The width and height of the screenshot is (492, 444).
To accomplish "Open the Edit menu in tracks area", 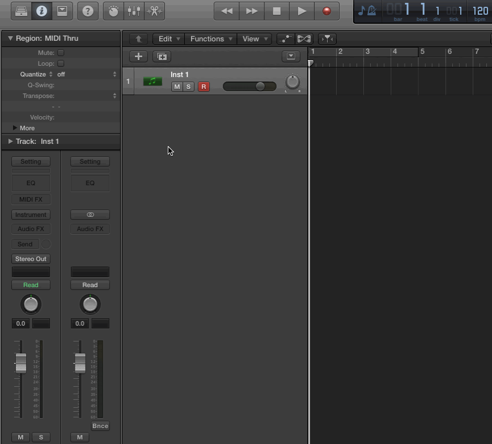I will tap(169, 39).
